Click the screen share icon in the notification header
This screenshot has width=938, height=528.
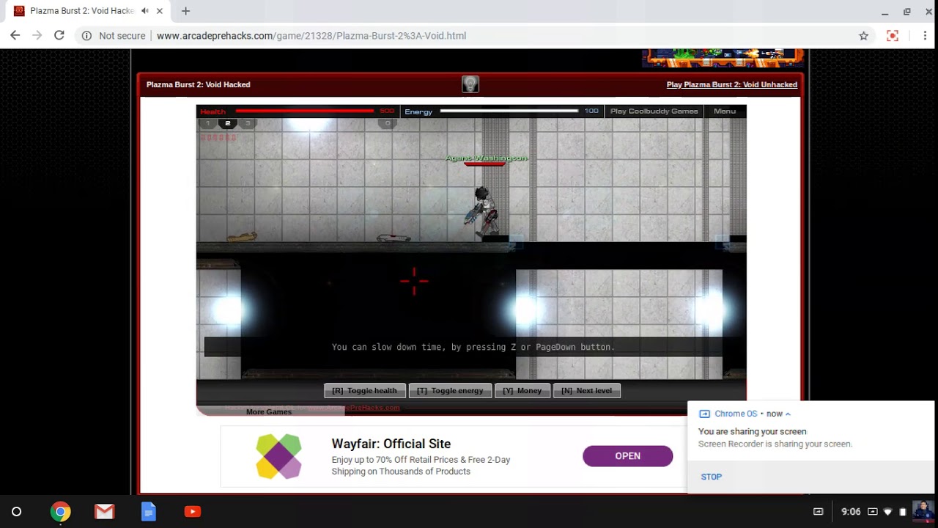click(704, 414)
